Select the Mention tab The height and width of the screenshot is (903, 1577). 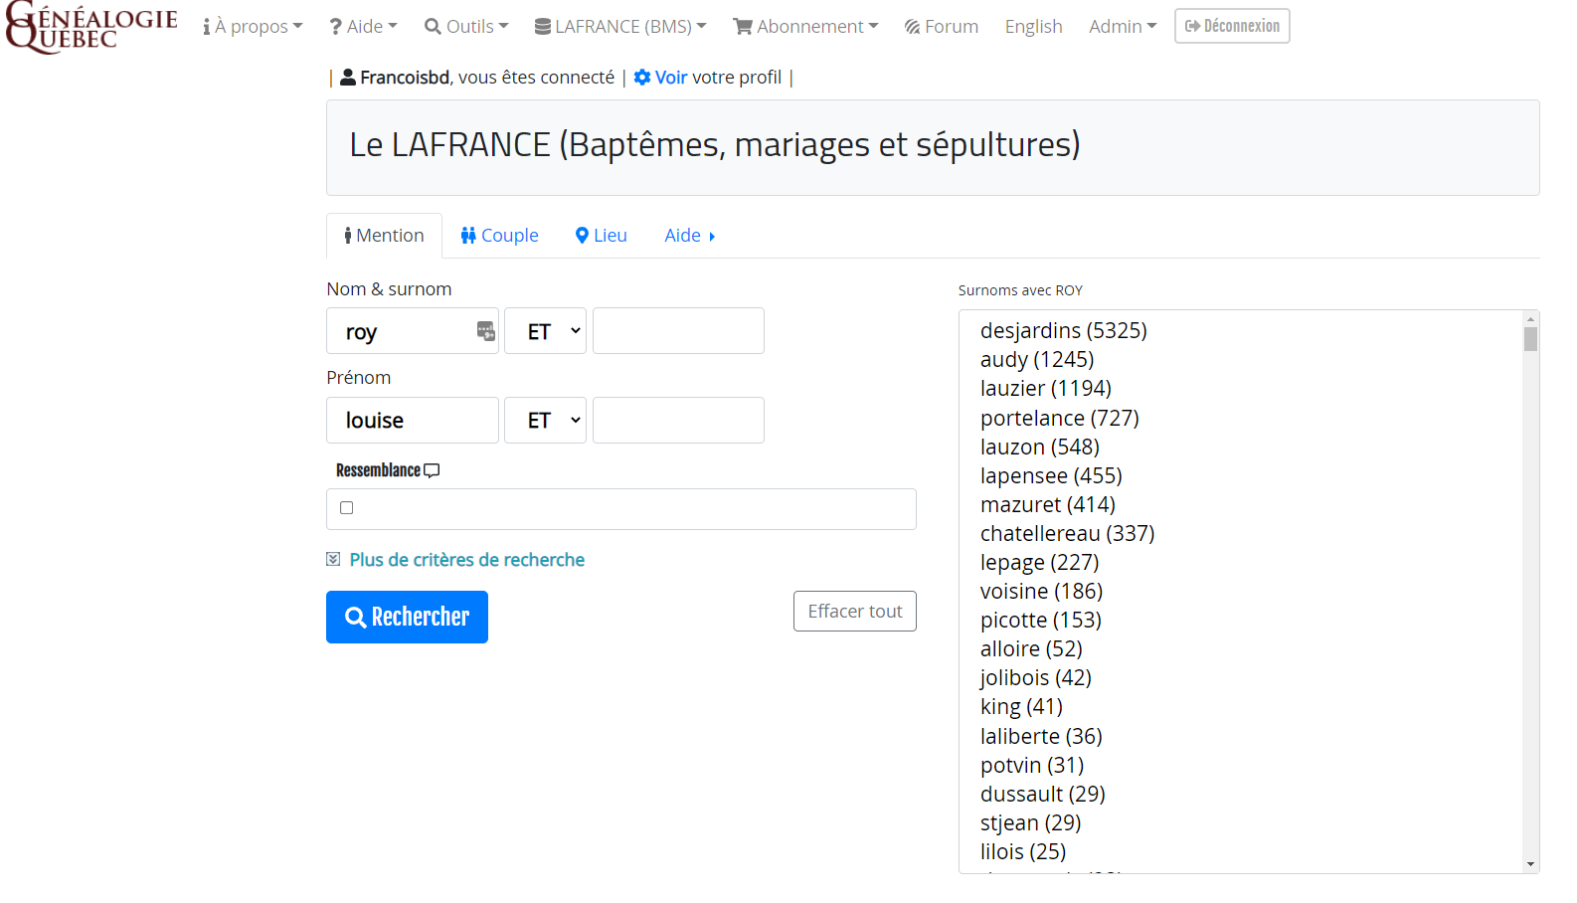(384, 236)
